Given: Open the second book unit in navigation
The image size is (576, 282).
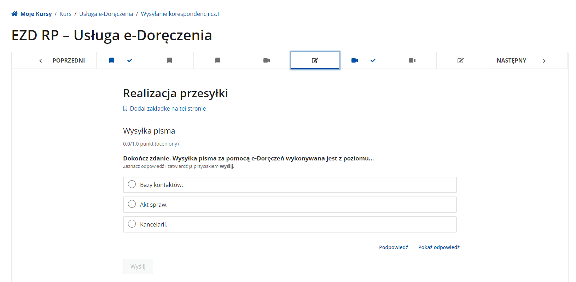Looking at the screenshot, I should [x=169, y=60].
